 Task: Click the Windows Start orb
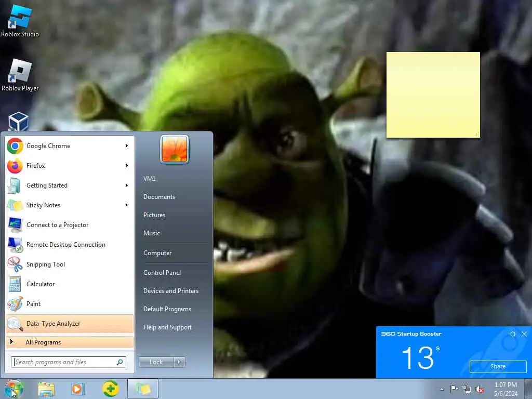14,389
